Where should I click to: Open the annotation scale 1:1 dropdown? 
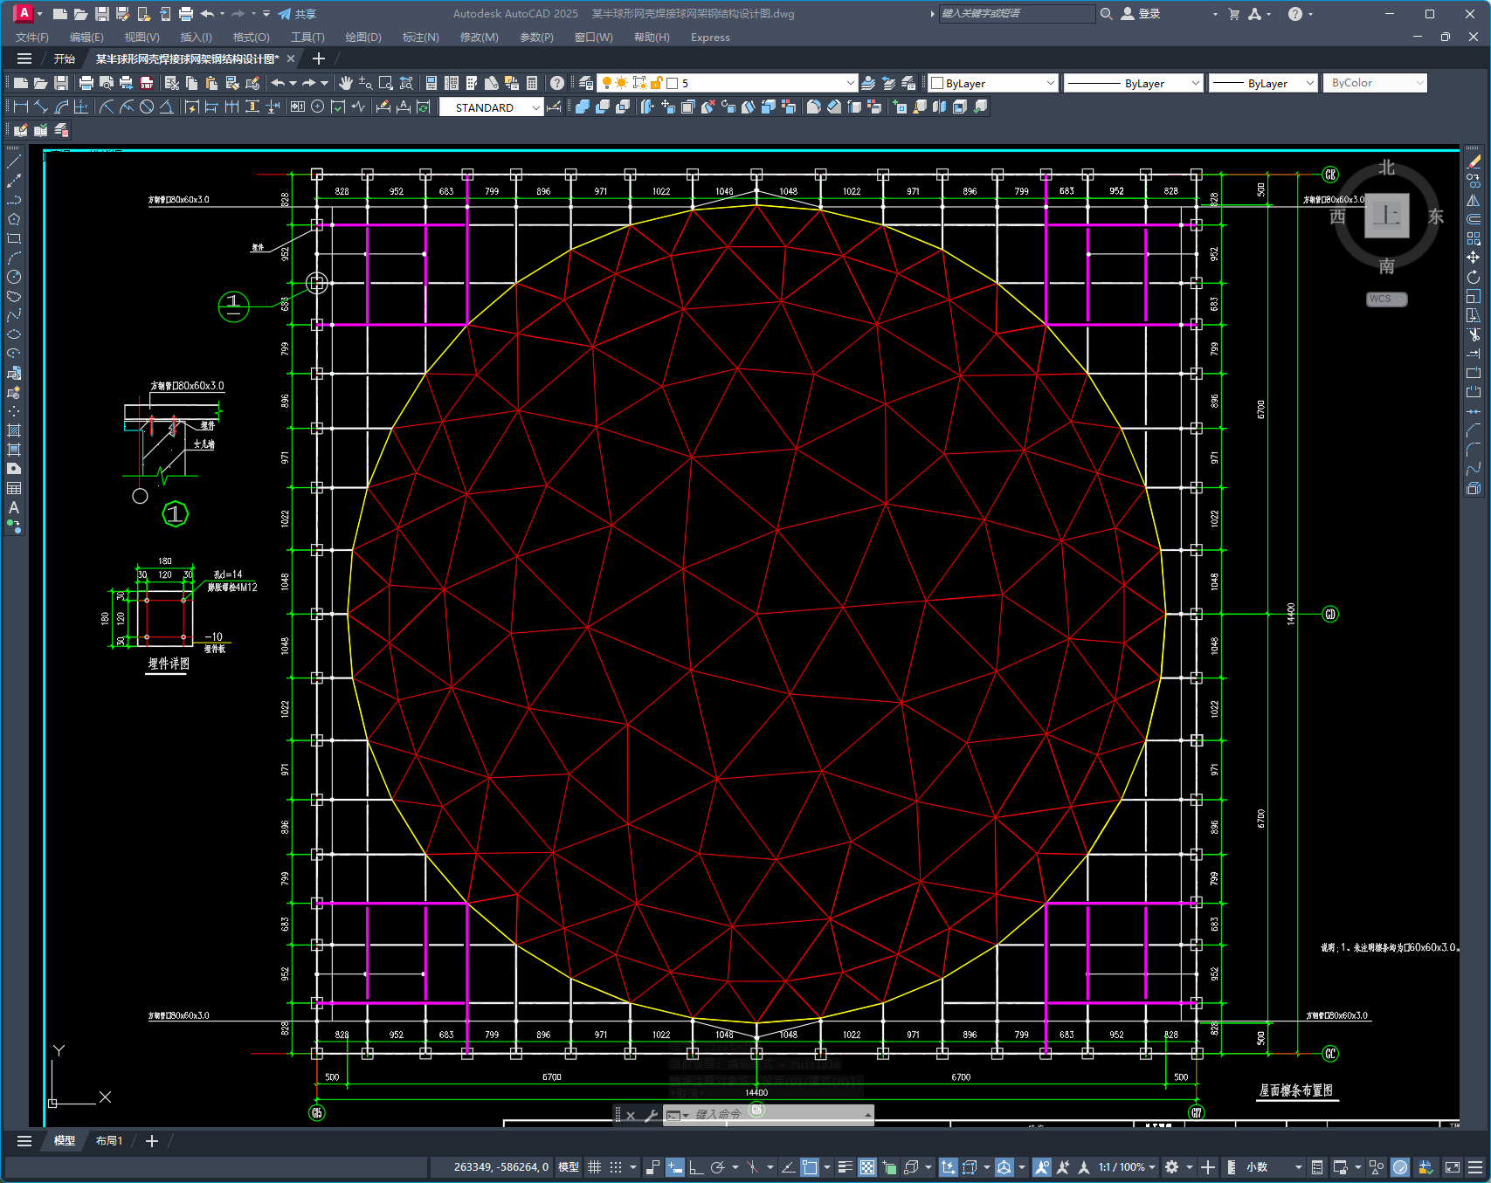tap(1151, 1167)
